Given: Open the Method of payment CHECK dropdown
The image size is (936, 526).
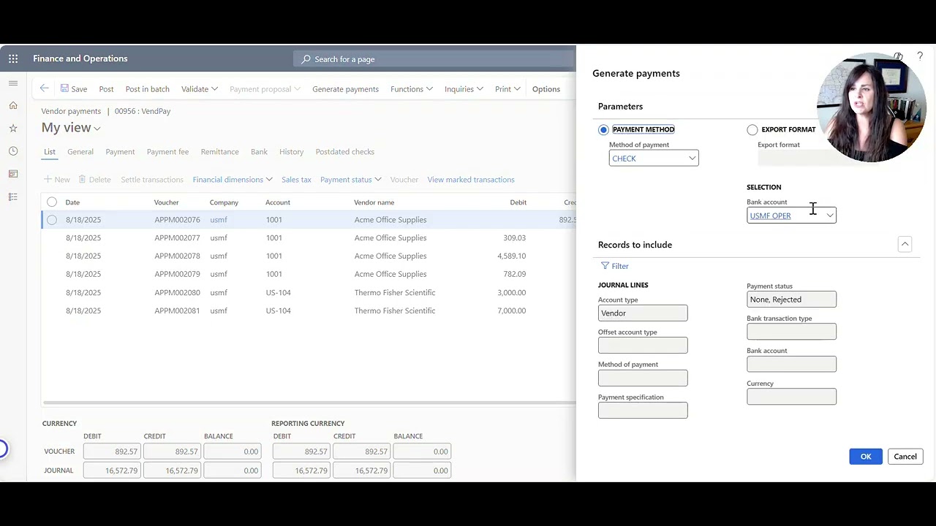Looking at the screenshot, I should tap(692, 159).
